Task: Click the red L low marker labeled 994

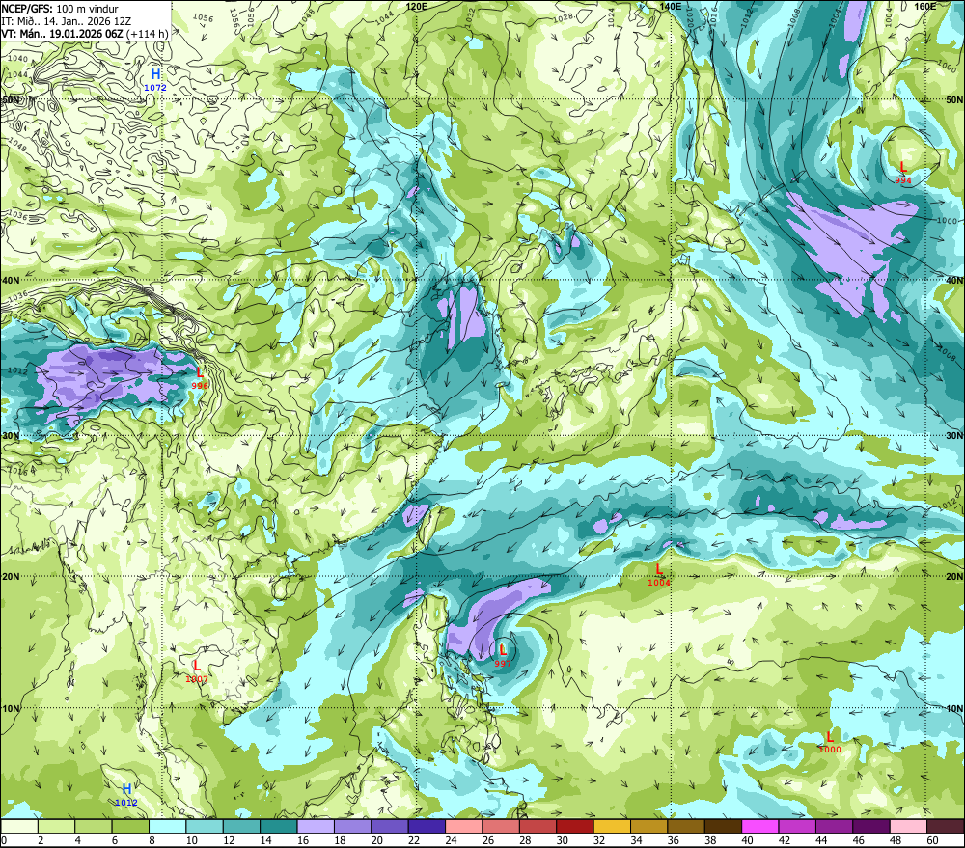Action: 903,168
